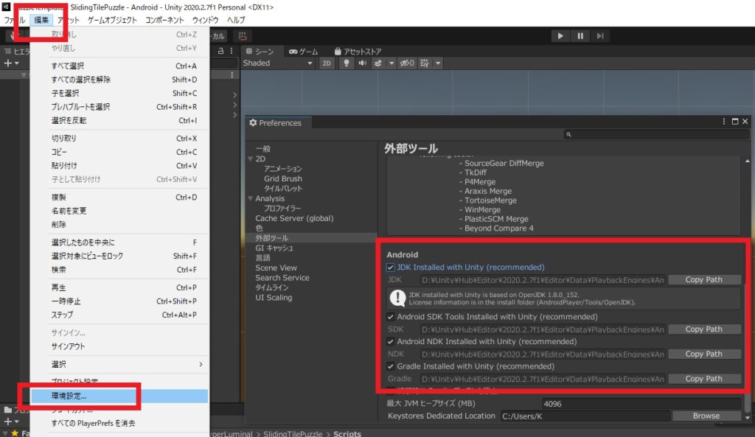Uncheck Android NDK Installed with Unity
This screenshot has width=755, height=437.
[x=391, y=341]
